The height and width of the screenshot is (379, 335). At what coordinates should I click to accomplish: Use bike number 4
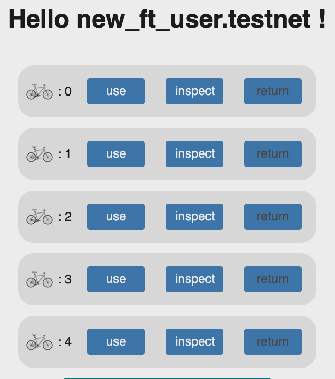pyautogui.click(x=116, y=342)
